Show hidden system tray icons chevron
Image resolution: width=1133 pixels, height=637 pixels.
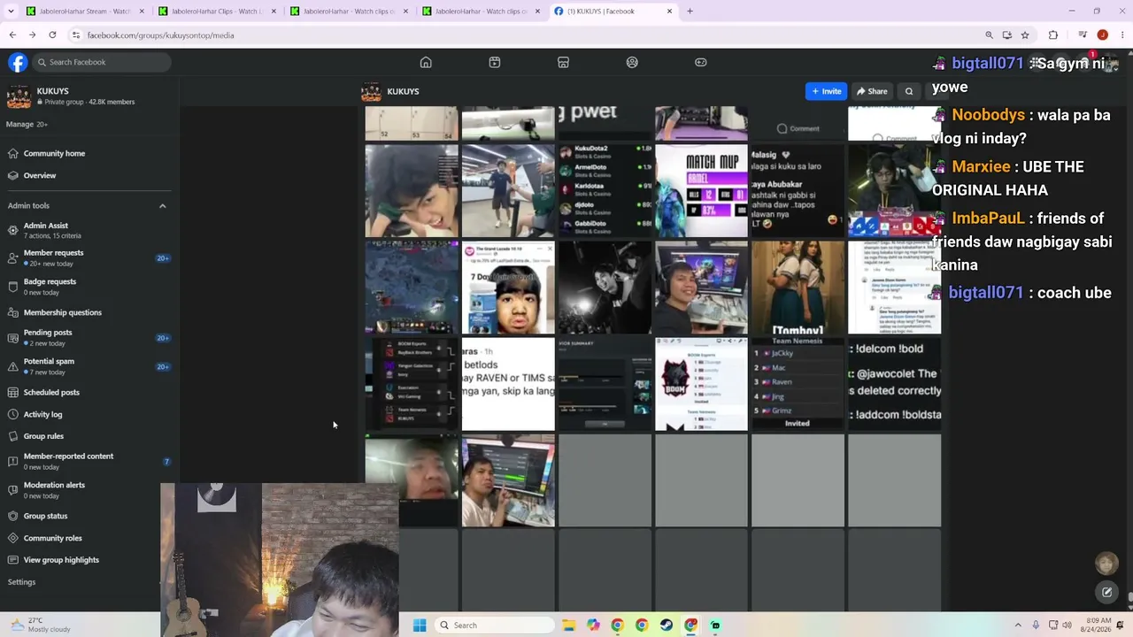[x=1018, y=625]
